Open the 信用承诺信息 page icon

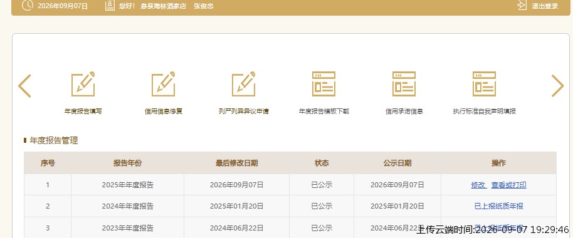coord(404,83)
